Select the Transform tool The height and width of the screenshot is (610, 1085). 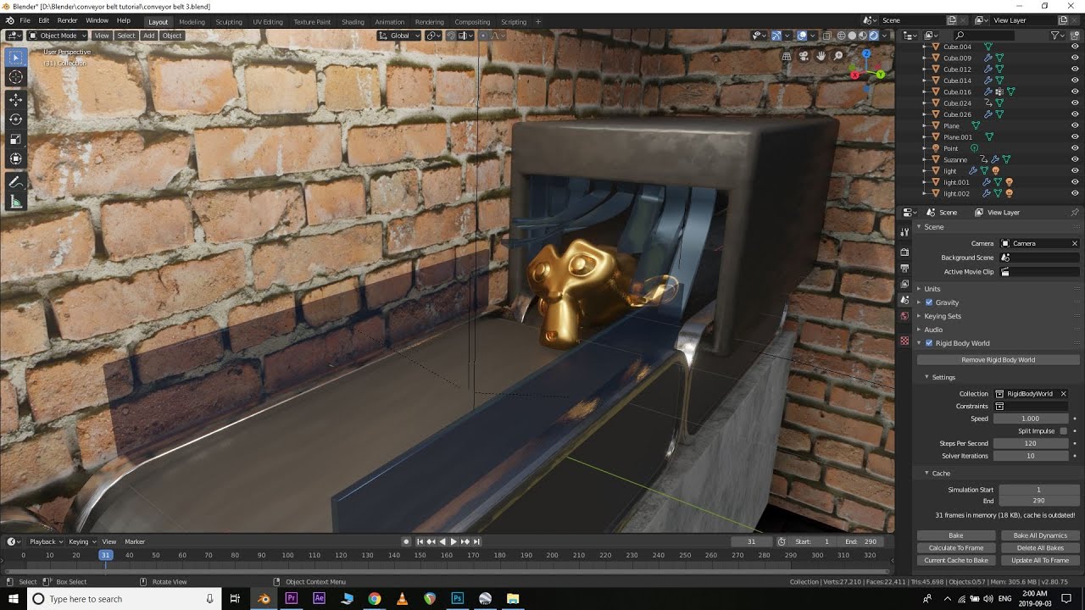point(15,158)
